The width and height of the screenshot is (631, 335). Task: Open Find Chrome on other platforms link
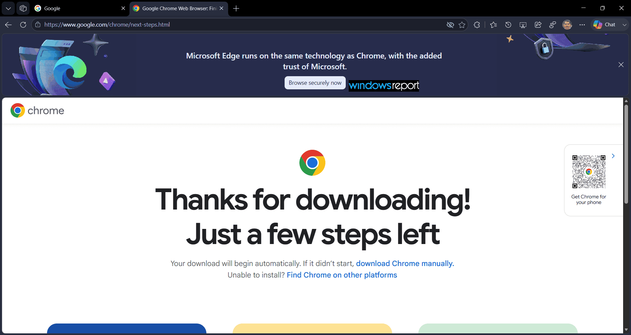[x=342, y=275]
